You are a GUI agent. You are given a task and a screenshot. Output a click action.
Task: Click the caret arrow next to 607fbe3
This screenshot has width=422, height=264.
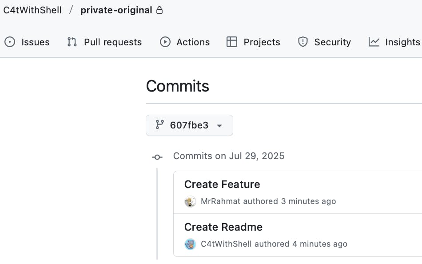(219, 125)
